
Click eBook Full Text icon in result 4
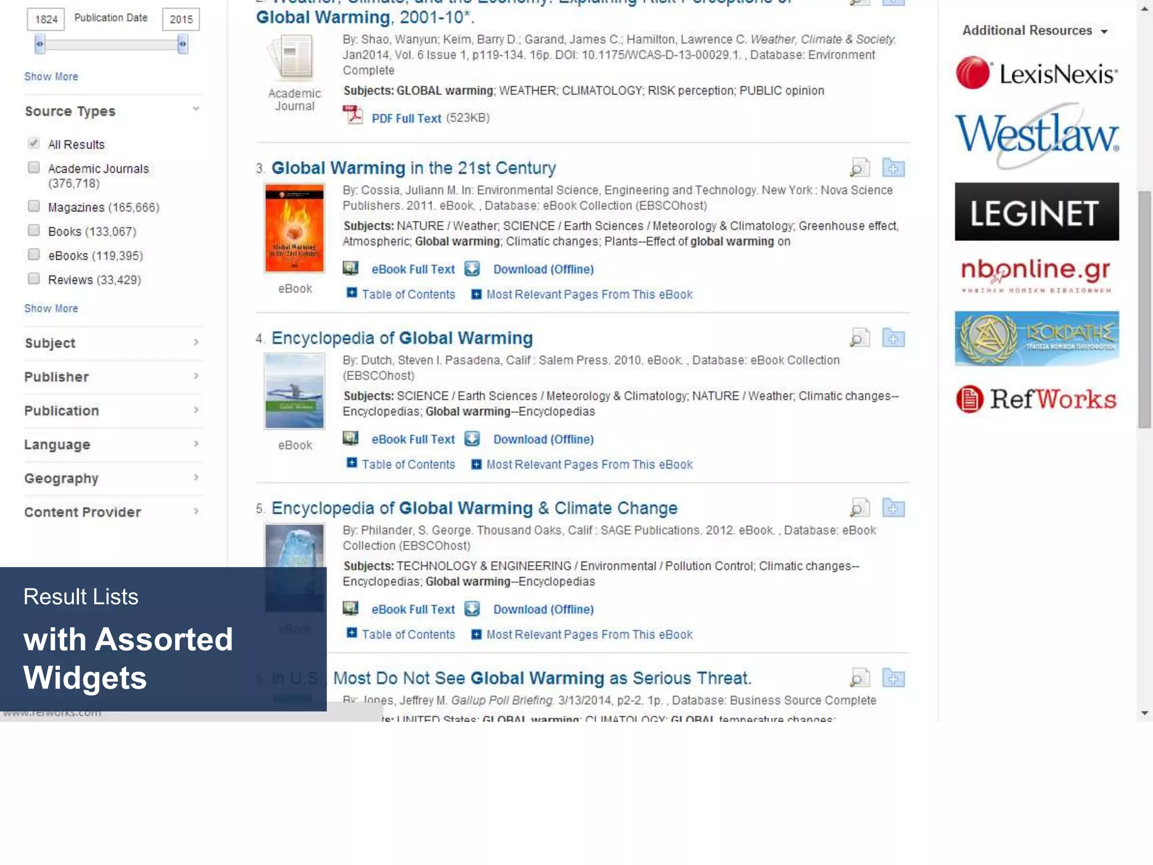pyautogui.click(x=351, y=439)
